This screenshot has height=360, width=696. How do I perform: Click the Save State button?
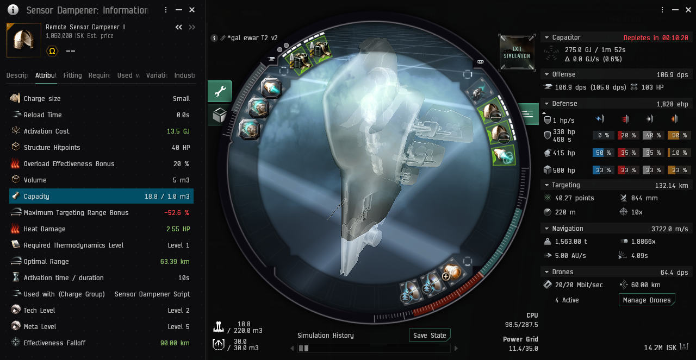tap(430, 335)
